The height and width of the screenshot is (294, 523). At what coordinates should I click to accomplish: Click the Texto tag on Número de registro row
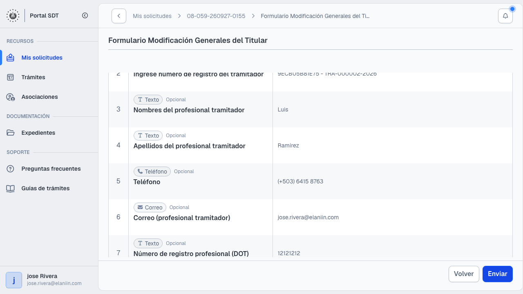pos(148,243)
